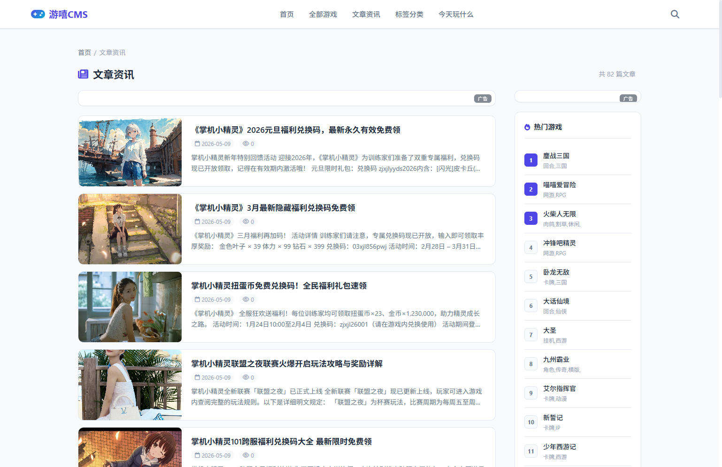Click the 游嘻CMS site title text
Screen dimensions: 722x467
(68, 15)
